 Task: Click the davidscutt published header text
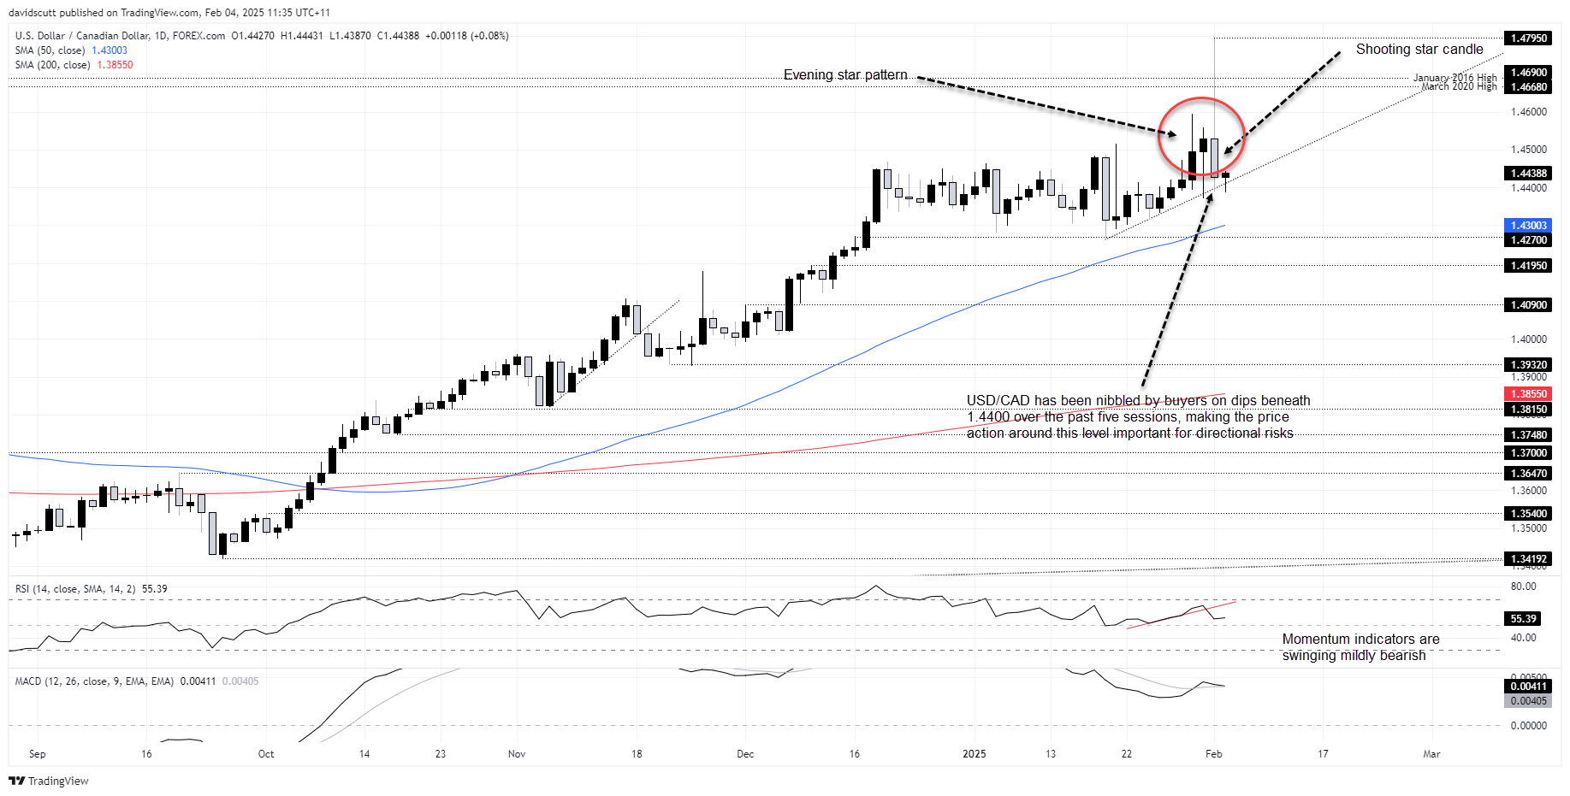tap(169, 13)
